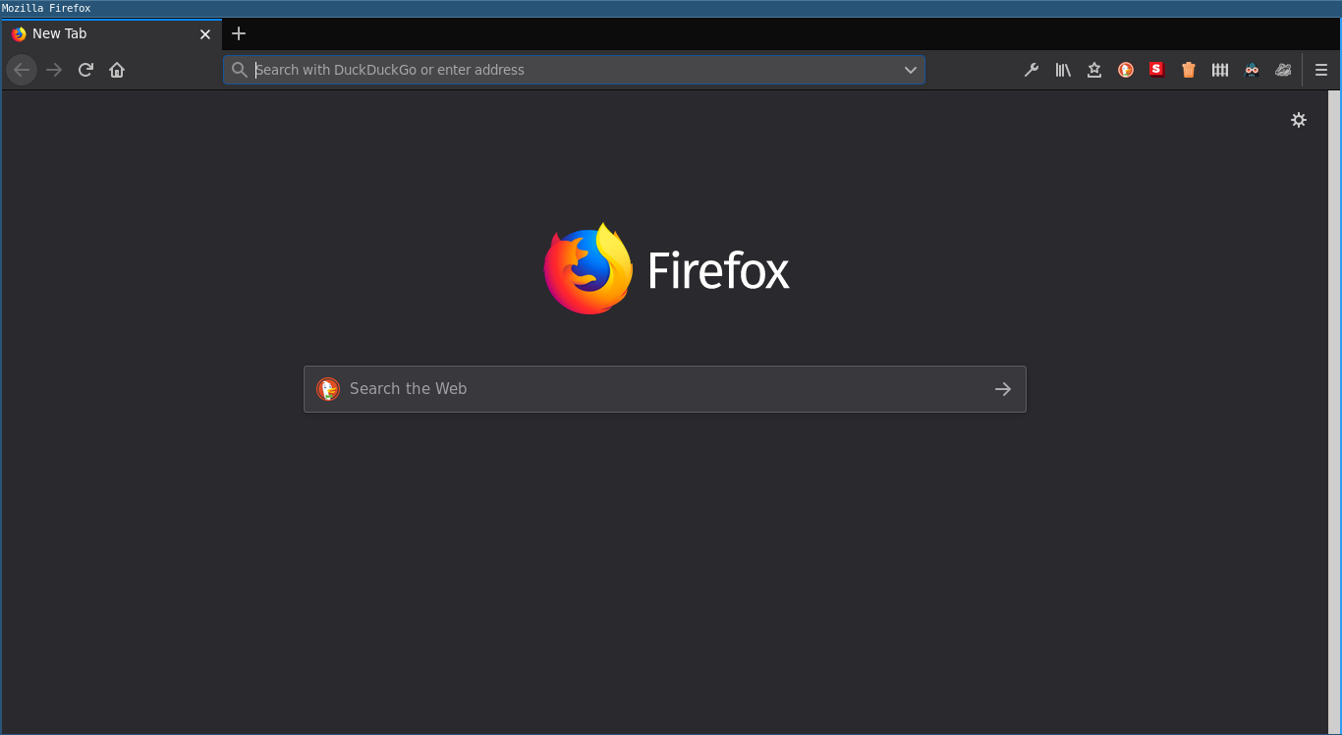The height and width of the screenshot is (735, 1342).
Task: Open the hooded glasses extension icon
Action: [1252, 70]
